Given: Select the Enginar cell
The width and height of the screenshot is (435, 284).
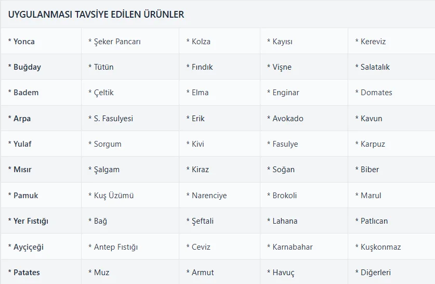Looking at the screenshot, I should point(304,93).
